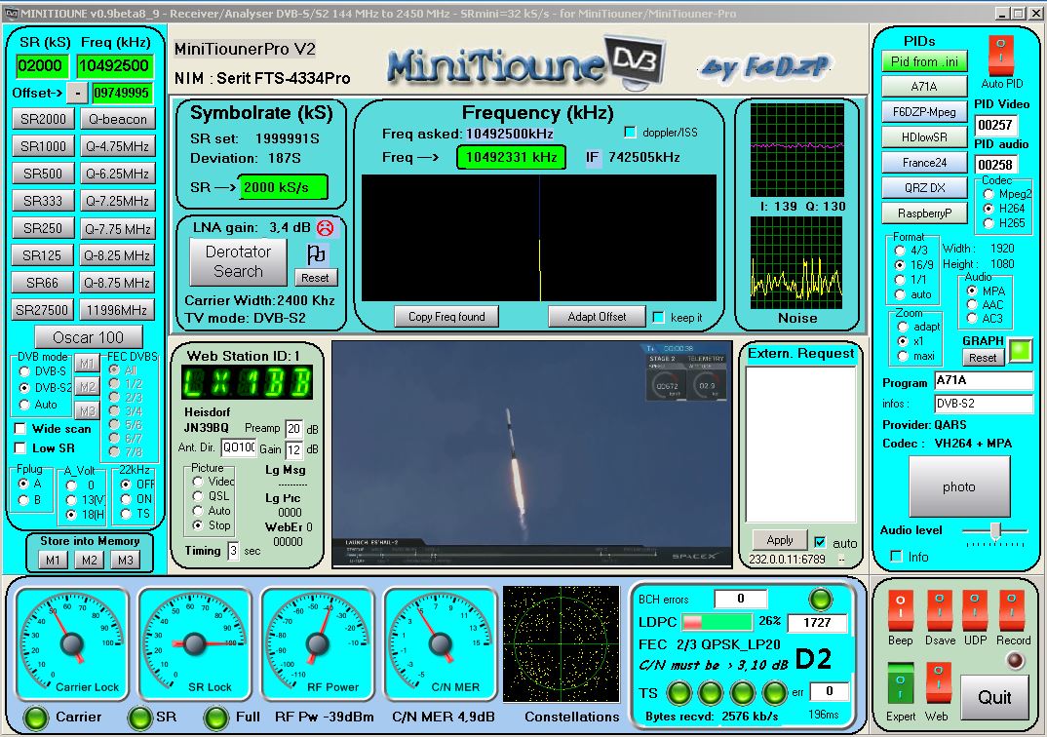Turn on the UDP switch
The width and height of the screenshot is (1047, 737).
click(x=975, y=611)
